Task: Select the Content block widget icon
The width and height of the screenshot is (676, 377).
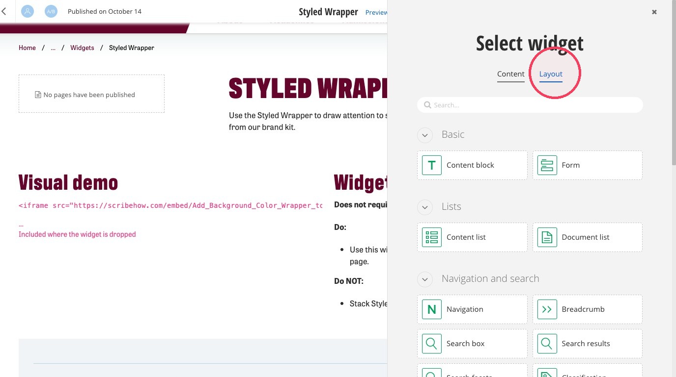Action: [432, 165]
